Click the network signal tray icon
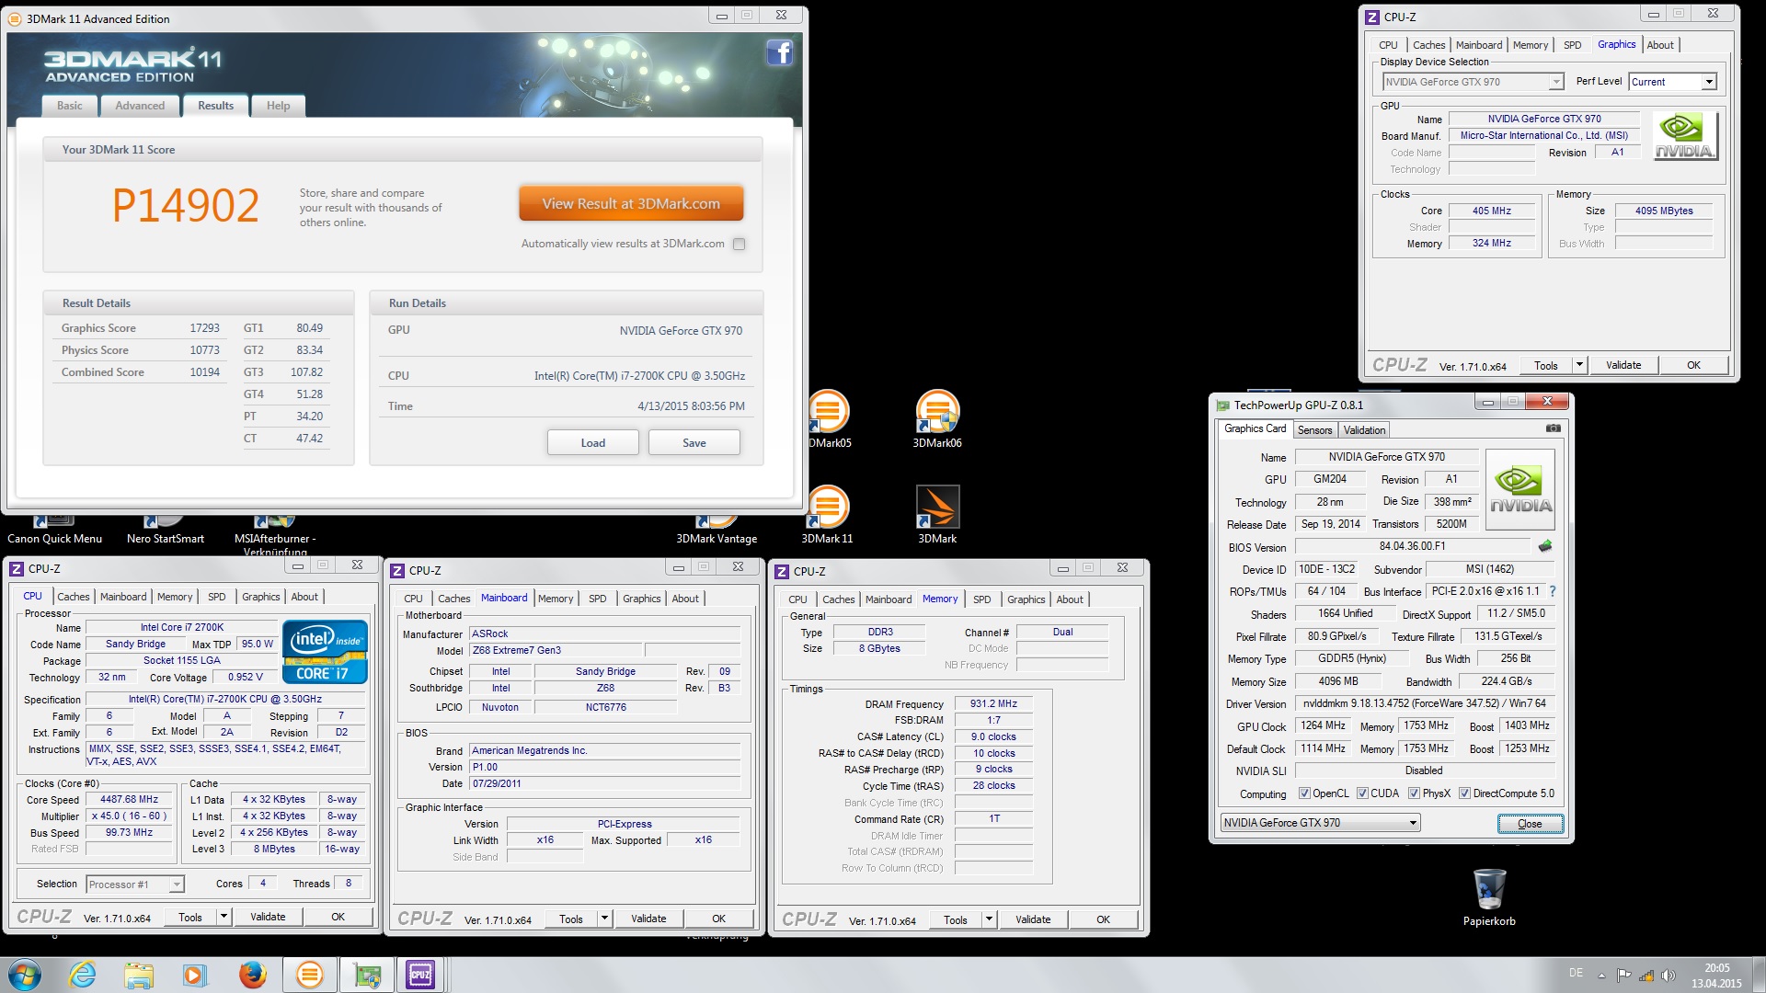The width and height of the screenshot is (1766, 993). tap(1646, 976)
